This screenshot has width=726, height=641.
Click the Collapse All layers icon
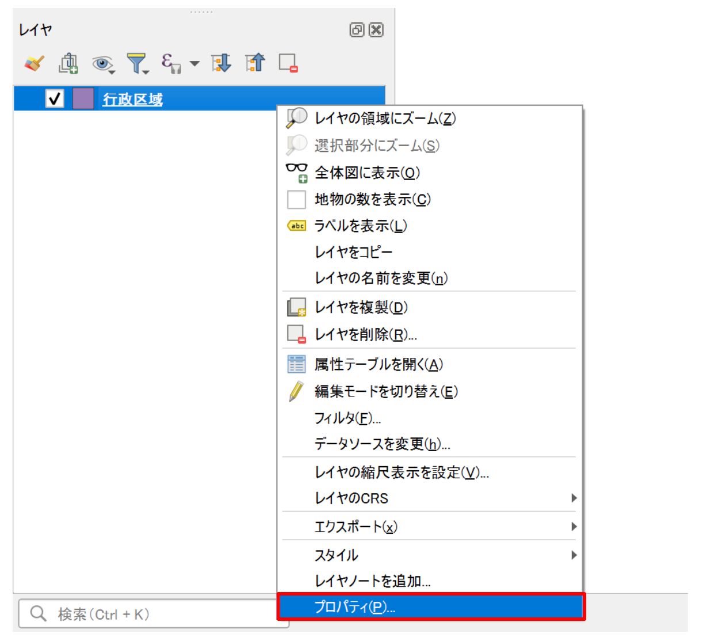point(255,63)
